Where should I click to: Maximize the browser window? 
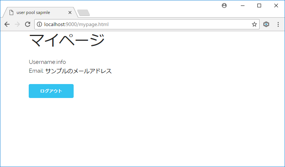[259, 6]
